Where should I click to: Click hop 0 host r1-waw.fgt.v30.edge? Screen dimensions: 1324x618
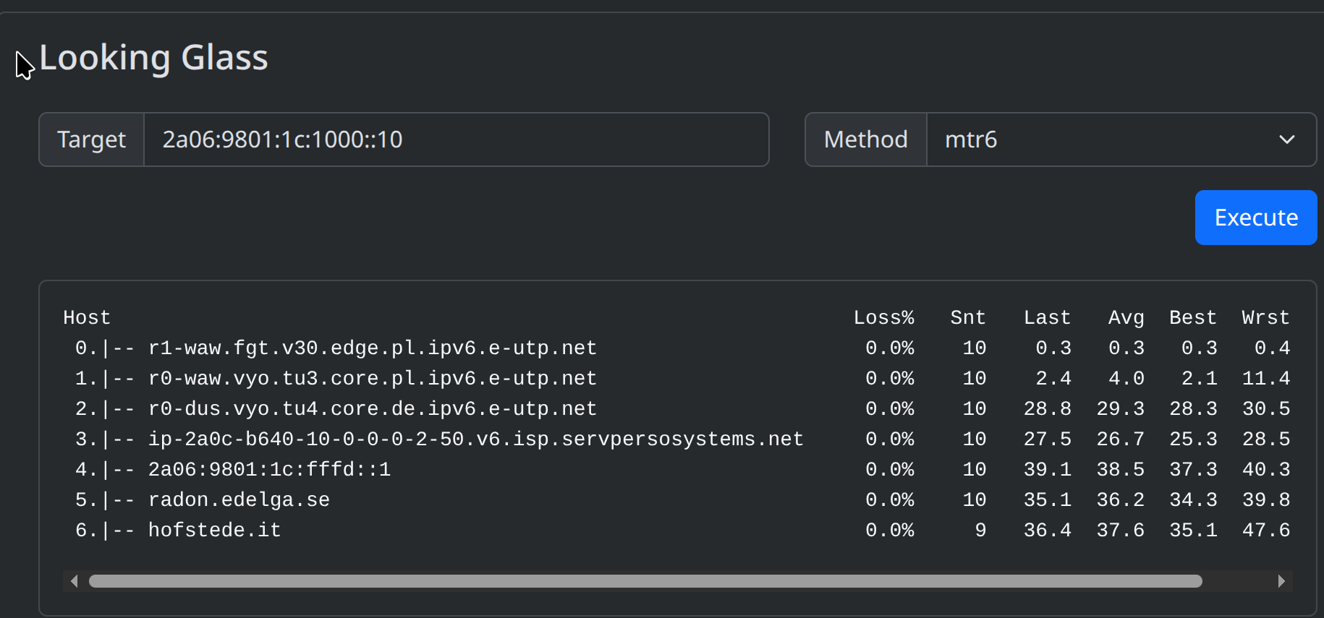click(372, 348)
